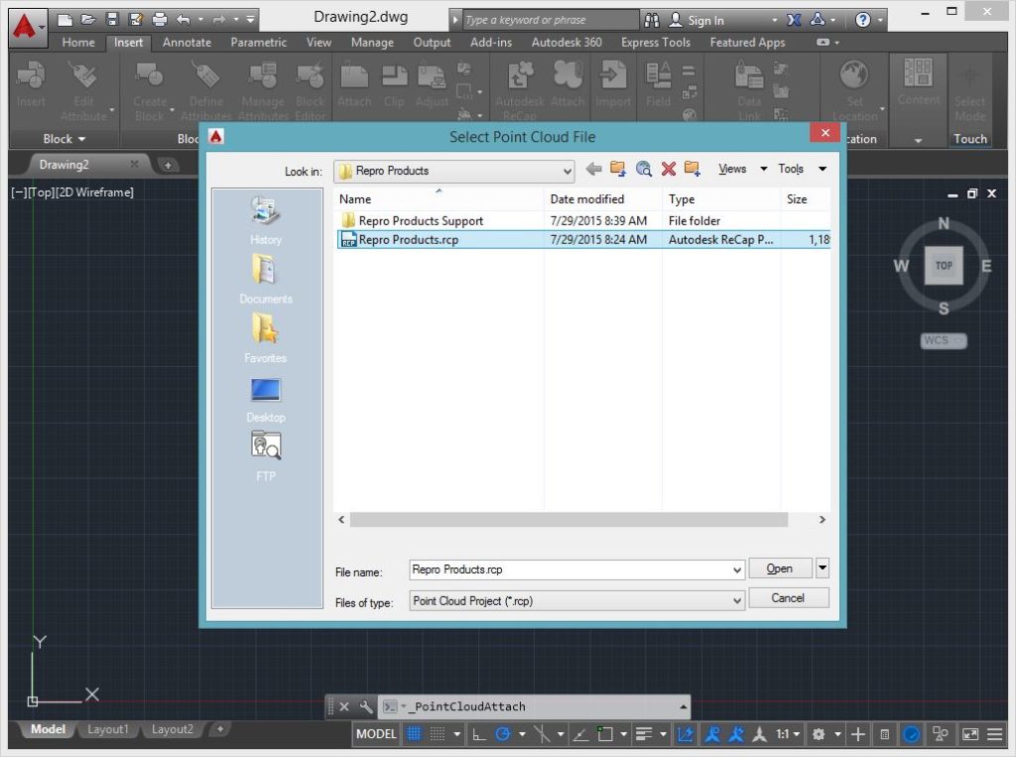Open FTP location in sidebar
This screenshot has width=1016, height=757.
(x=266, y=456)
